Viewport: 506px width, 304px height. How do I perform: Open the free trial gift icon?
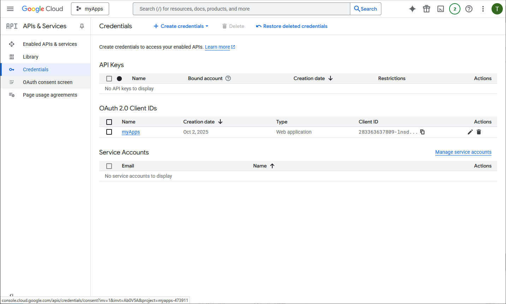click(427, 9)
